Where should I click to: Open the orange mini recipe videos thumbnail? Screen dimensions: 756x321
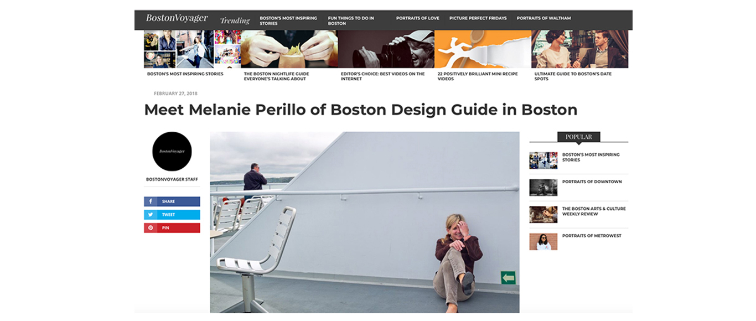click(483, 49)
